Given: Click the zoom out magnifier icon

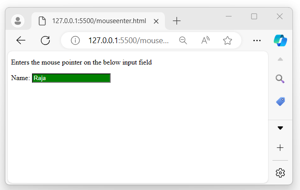Looking at the screenshot, I should click(183, 40).
